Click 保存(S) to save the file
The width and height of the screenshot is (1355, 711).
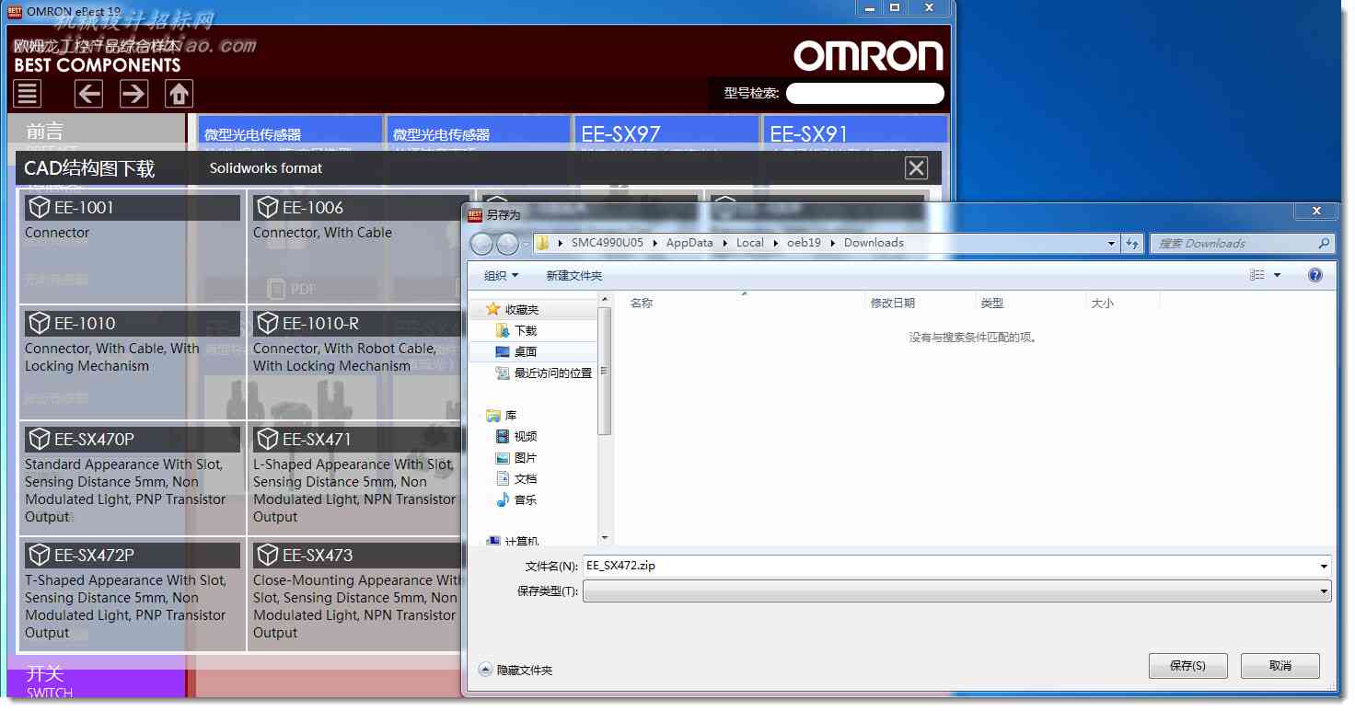click(1187, 665)
